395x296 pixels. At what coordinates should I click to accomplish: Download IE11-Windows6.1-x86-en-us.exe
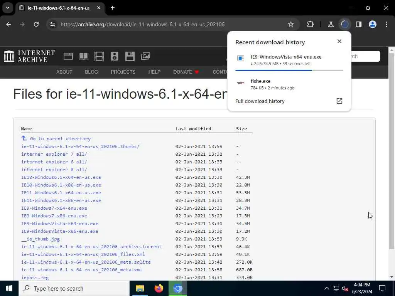61,200
